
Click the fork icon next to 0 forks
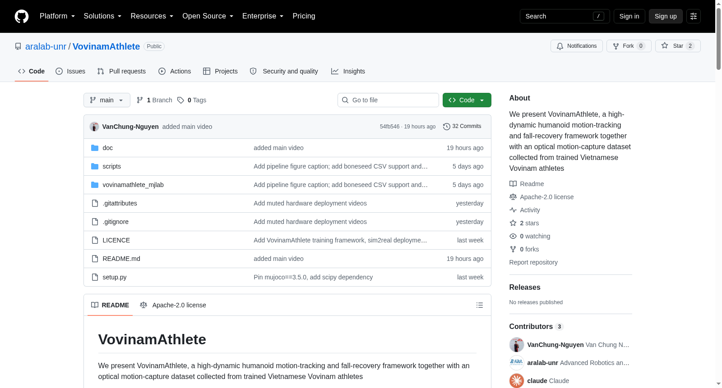(x=513, y=249)
